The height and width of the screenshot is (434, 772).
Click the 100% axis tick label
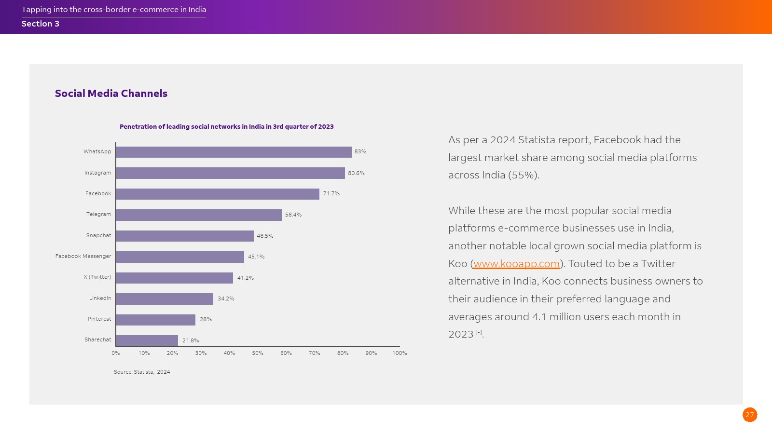400,353
